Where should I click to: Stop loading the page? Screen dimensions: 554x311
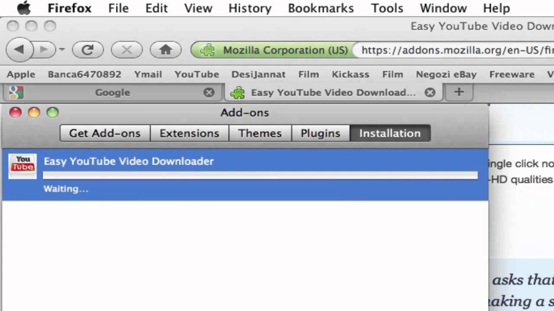(126, 50)
